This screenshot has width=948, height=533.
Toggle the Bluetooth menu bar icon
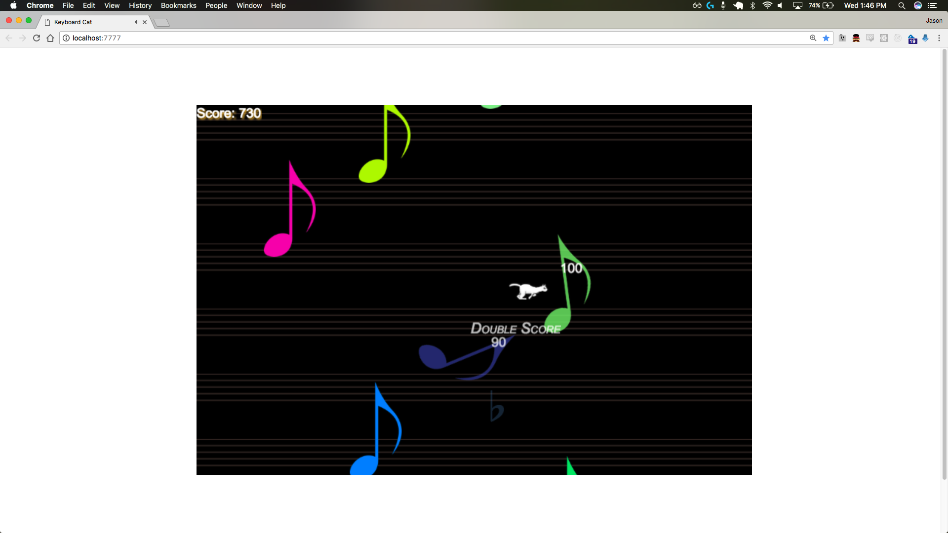pyautogui.click(x=752, y=5)
